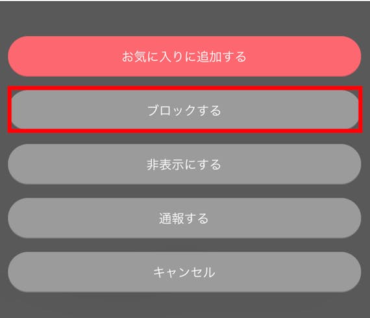Click the ブロックする gray pill button
370x318 pixels.
pos(185,109)
